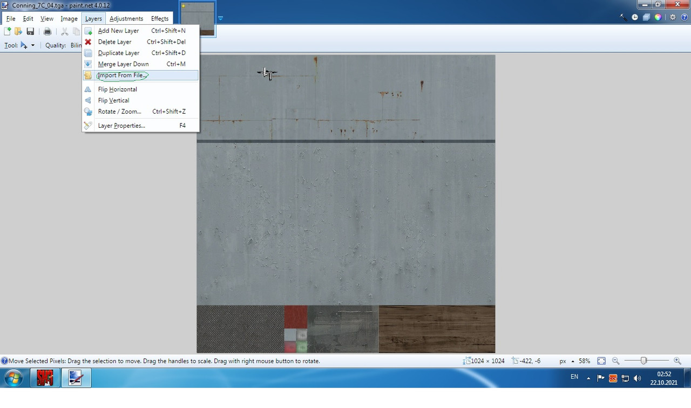Show hidden tray icons arrow
Screen dimensions: 691x408
[x=588, y=378]
